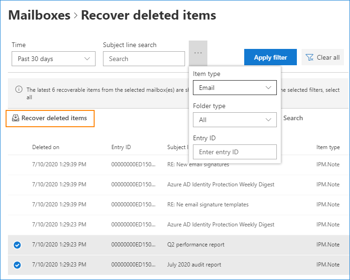Click the Entry ID of Q2 performance report

(133, 245)
